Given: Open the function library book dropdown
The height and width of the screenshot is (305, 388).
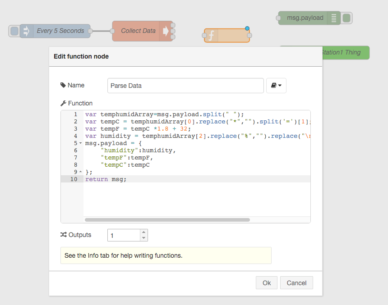Looking at the screenshot, I should tap(276, 86).
